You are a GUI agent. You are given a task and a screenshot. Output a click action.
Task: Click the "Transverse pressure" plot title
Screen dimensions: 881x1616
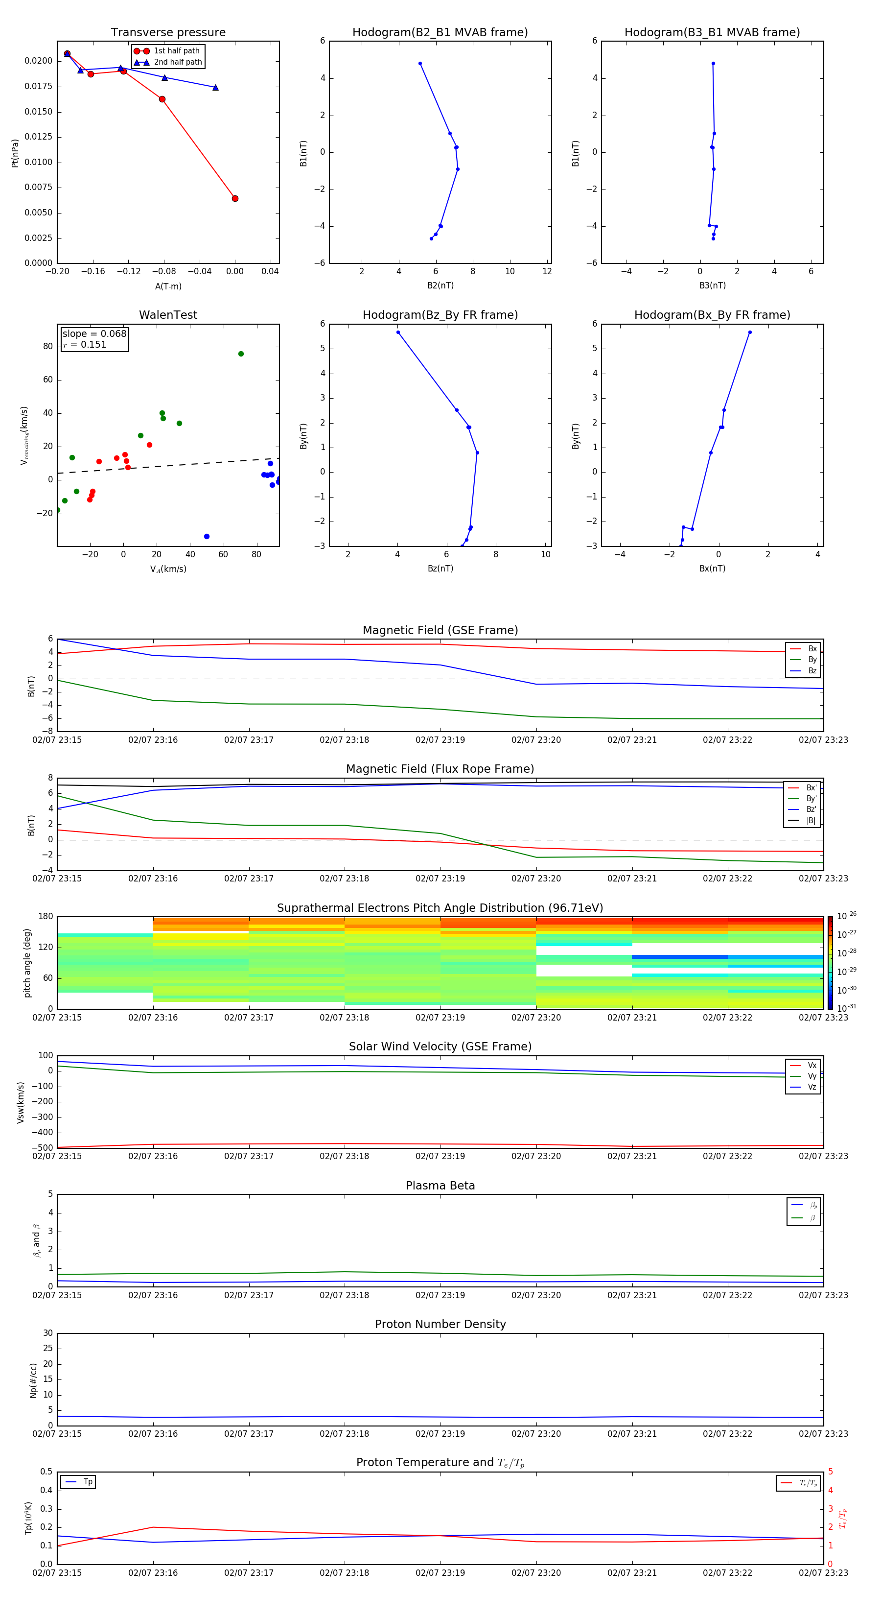coord(168,33)
